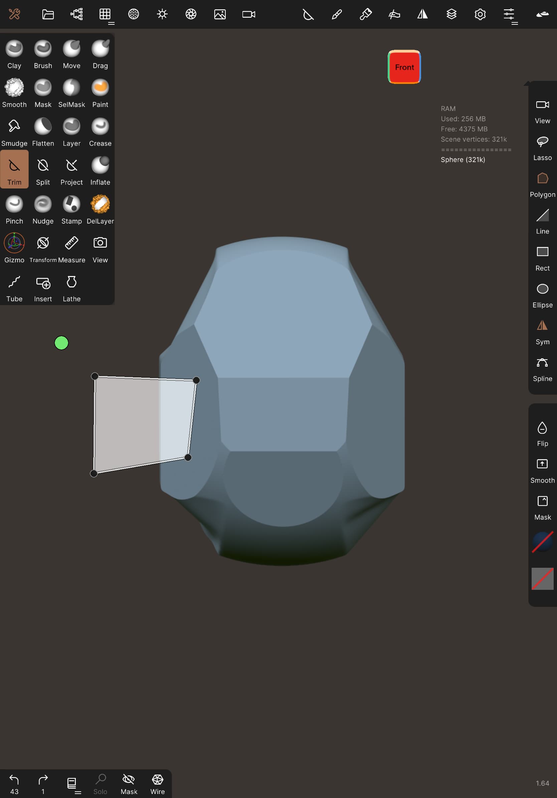The image size is (557, 798).
Task: Click the Nomad logo icon in top-left corner
Action: [x=14, y=14]
